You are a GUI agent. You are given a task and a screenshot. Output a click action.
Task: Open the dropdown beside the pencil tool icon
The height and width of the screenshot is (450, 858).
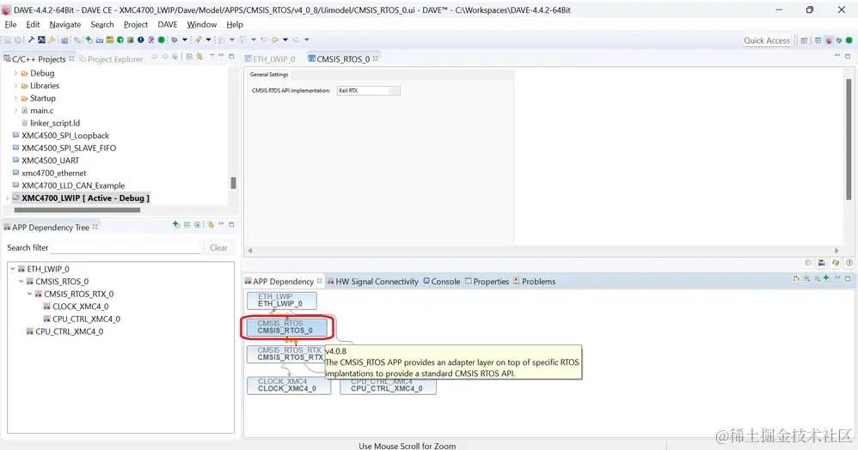[208, 40]
